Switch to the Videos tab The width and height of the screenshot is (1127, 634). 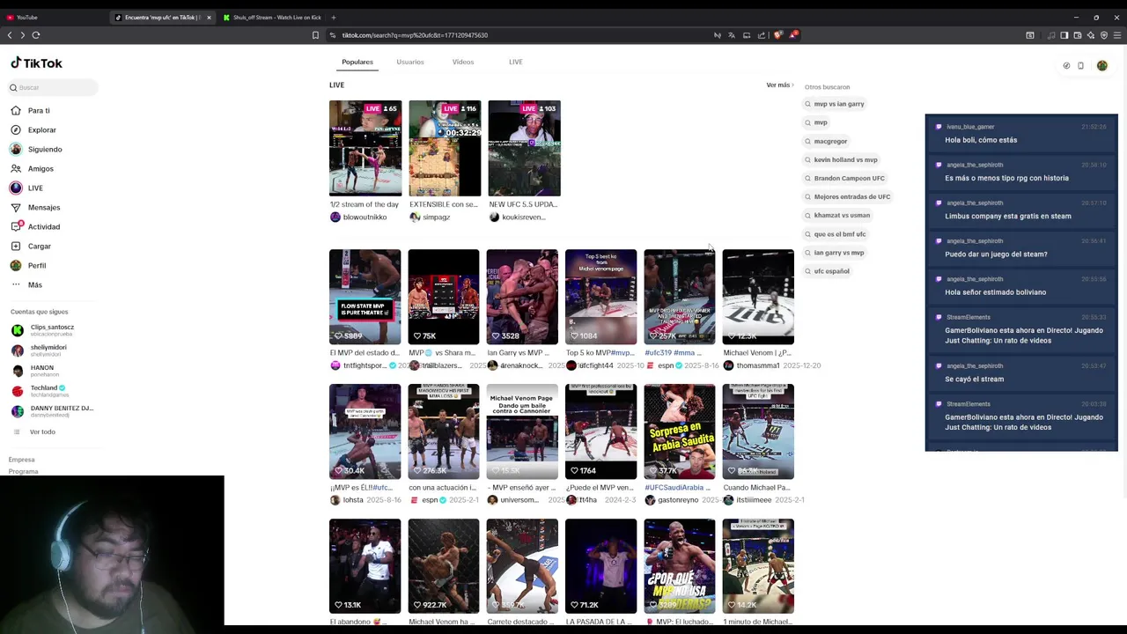point(463,63)
